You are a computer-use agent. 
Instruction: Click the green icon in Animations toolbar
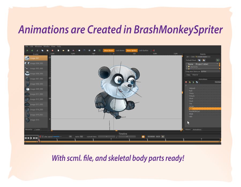[x=193, y=82]
